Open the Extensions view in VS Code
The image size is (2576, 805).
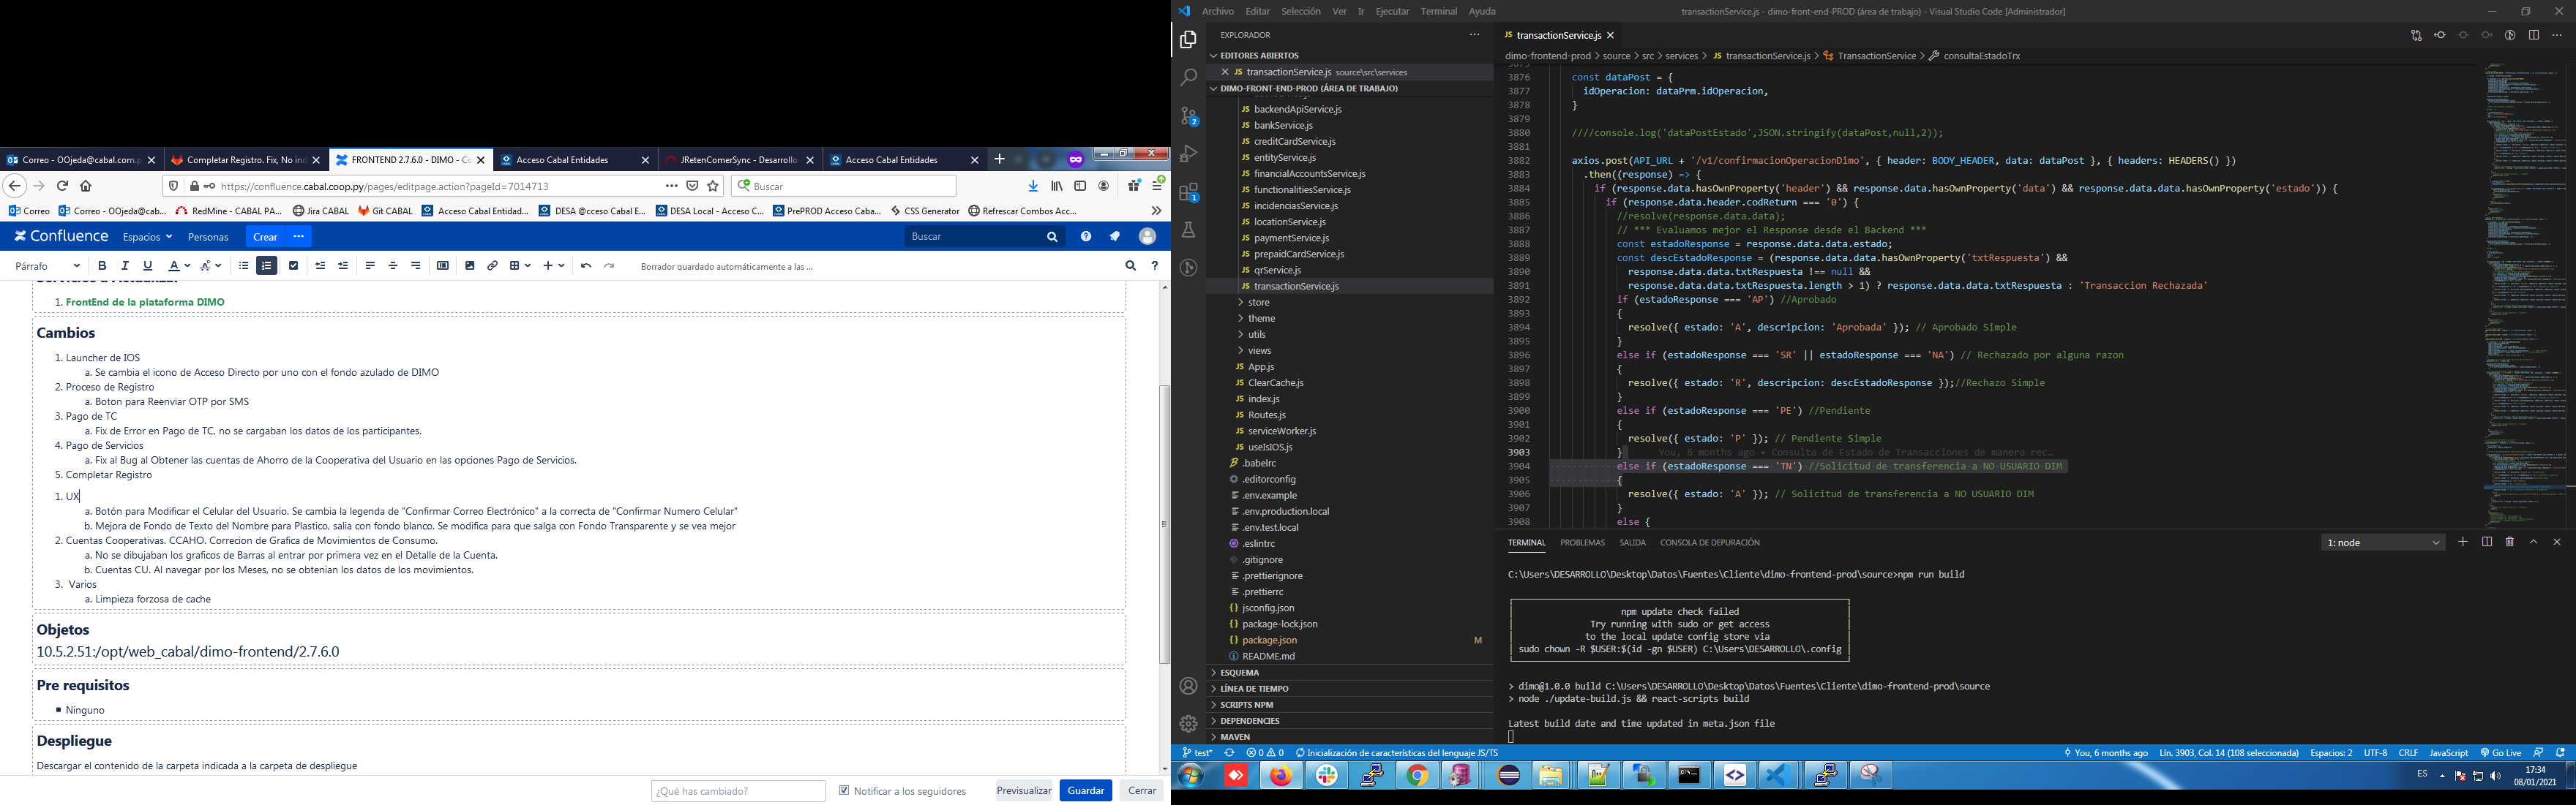[x=1188, y=192]
